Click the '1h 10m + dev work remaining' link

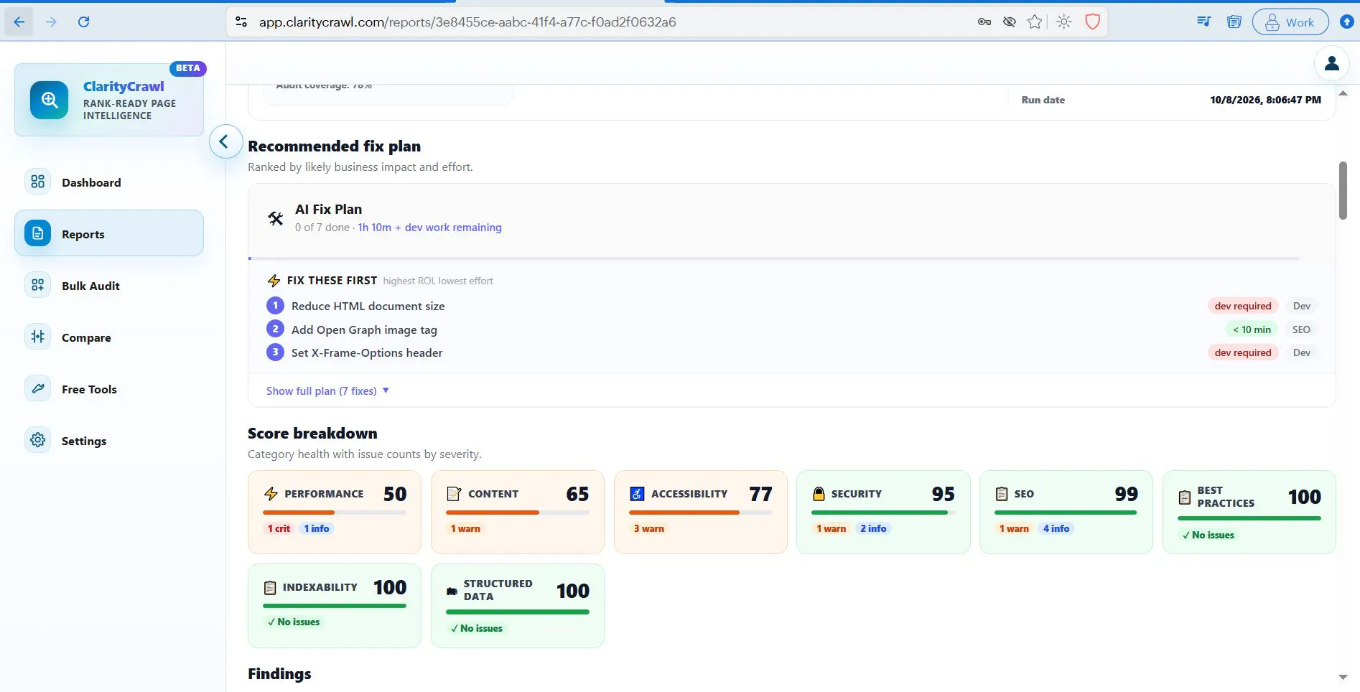(430, 228)
